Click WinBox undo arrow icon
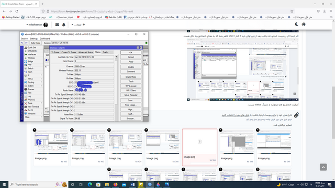 click(x=22, y=43)
